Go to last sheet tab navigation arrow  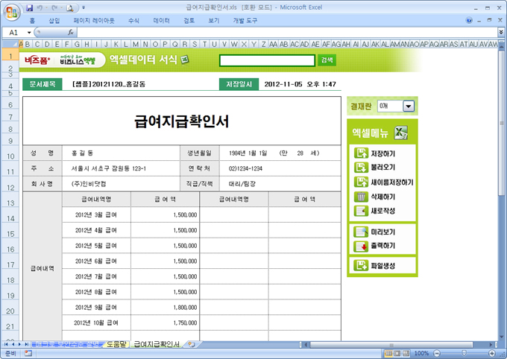(x=27, y=344)
